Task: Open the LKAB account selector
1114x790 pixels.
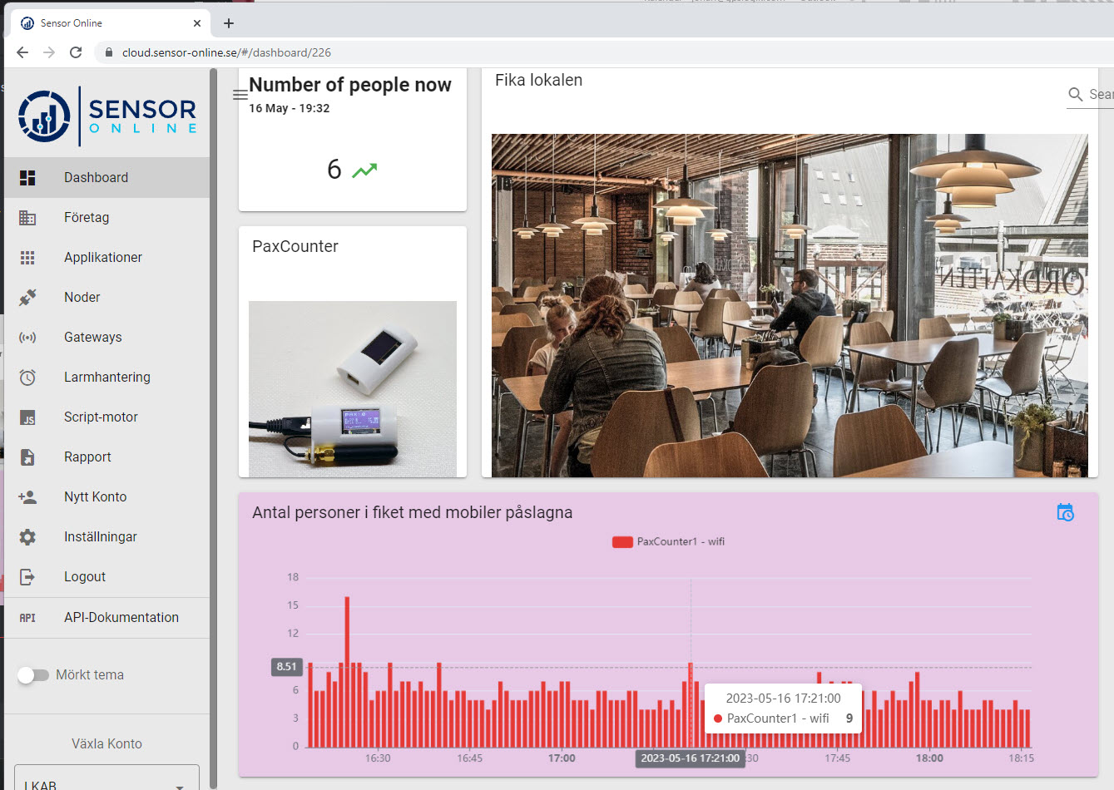Action: click(106, 780)
